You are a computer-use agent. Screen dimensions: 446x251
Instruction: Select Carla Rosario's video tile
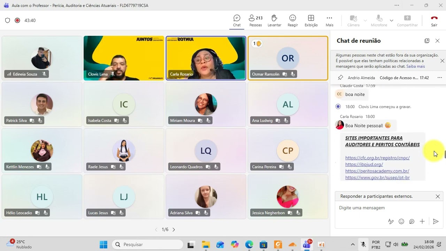[206, 58]
